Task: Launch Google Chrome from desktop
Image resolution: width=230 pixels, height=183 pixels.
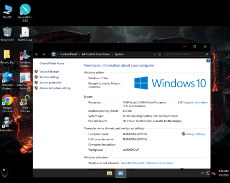Action: (x=7, y=103)
